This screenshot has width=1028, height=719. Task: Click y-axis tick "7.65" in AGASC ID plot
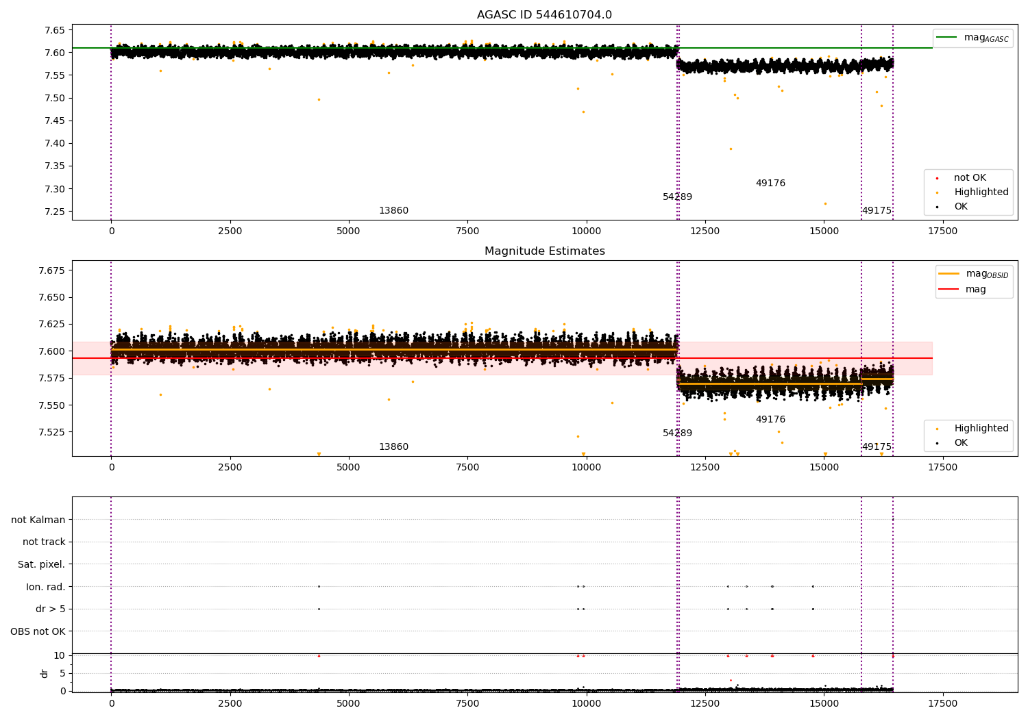[x=56, y=30]
